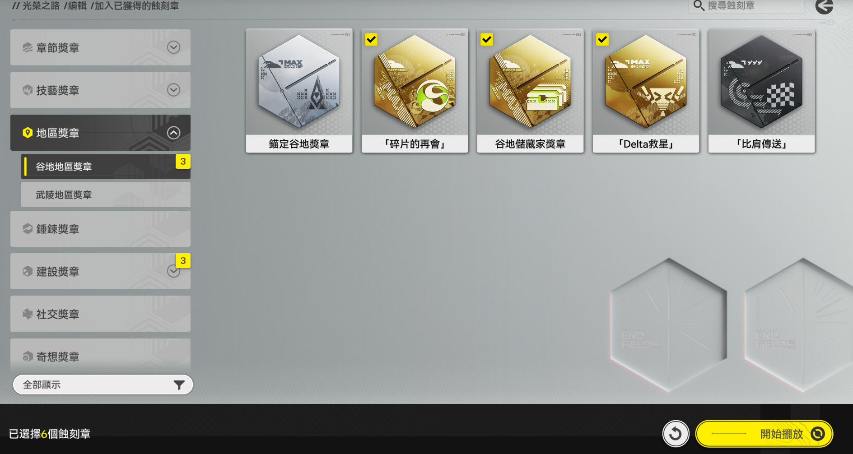Uncheck the 「碎片的再會」 medal checkbox
This screenshot has height=454, width=853.
point(371,40)
